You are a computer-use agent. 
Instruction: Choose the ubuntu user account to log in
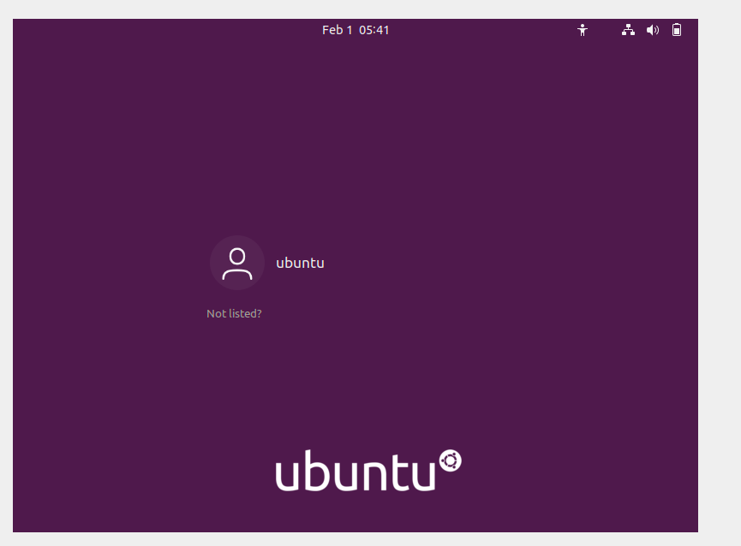[267, 263]
